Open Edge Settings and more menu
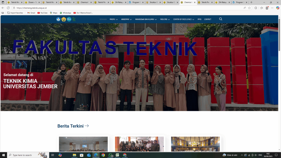This screenshot has width=281, height=158. click(x=272, y=8)
